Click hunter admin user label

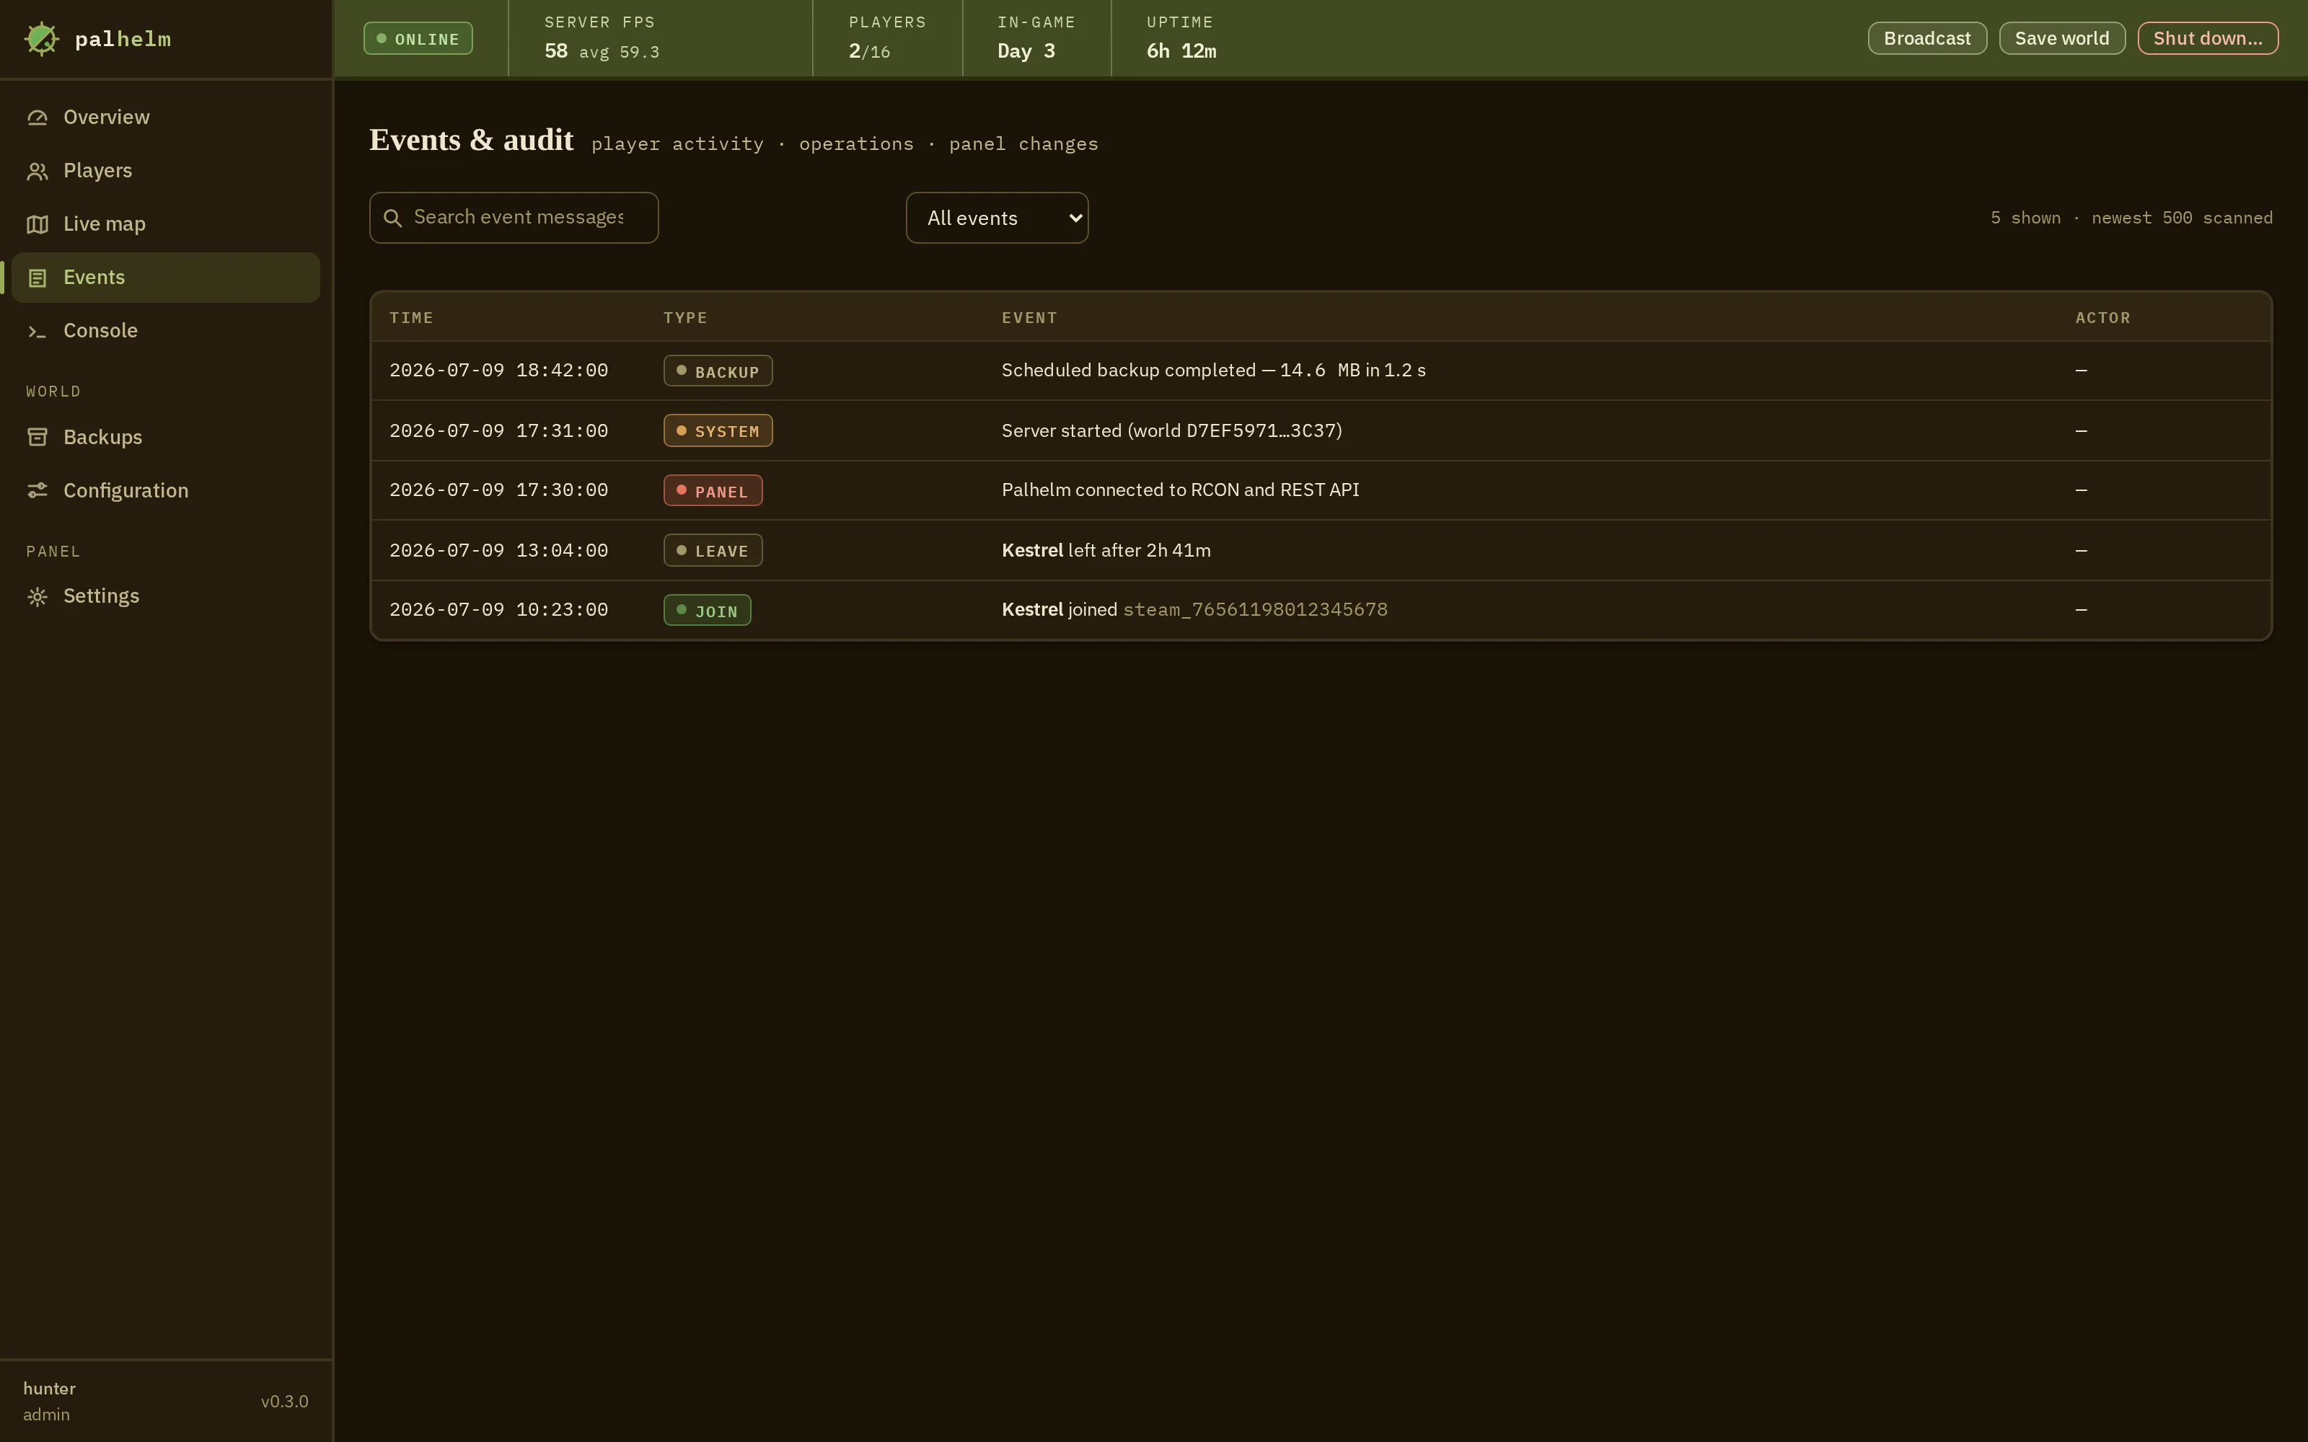(48, 1401)
